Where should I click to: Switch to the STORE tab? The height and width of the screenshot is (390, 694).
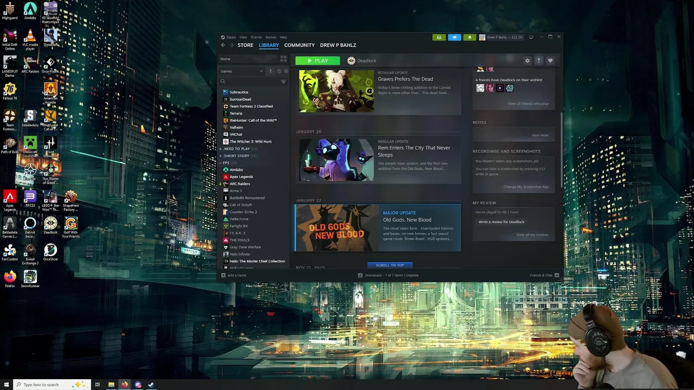[x=245, y=45]
